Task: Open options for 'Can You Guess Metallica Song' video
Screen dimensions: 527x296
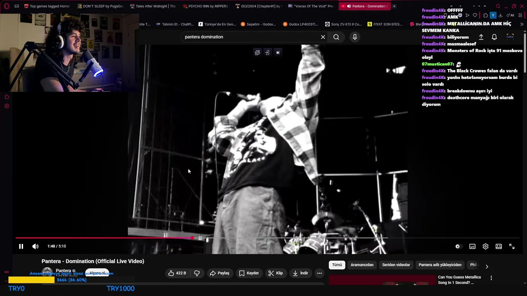Action: tap(491, 278)
